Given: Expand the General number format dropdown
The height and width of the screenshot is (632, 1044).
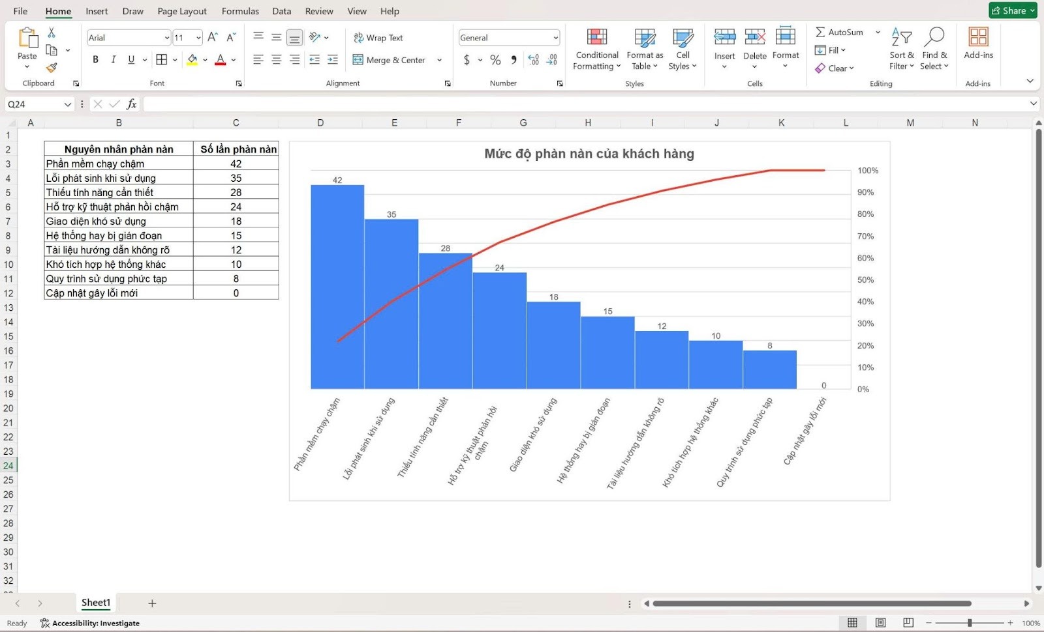Looking at the screenshot, I should tap(555, 38).
